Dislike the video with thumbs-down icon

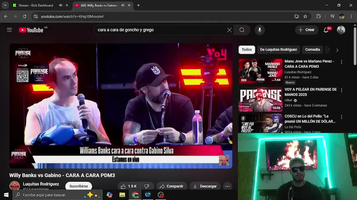pos(147,186)
